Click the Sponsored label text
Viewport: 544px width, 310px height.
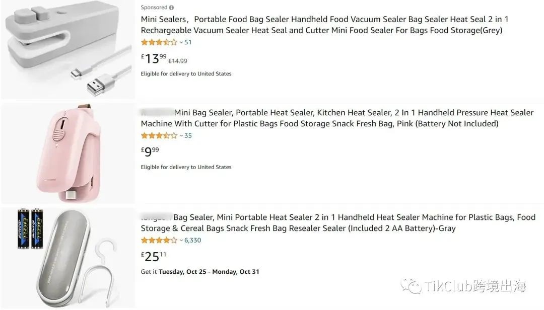154,8
